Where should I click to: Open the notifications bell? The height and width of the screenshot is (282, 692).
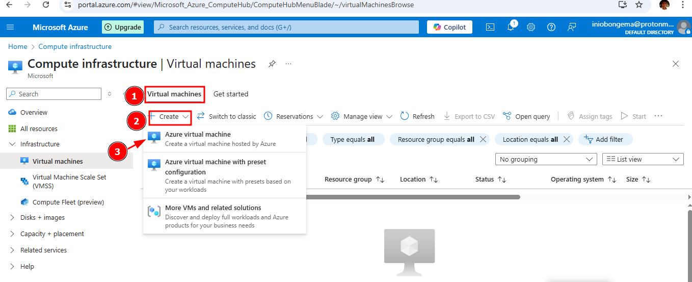click(x=511, y=27)
